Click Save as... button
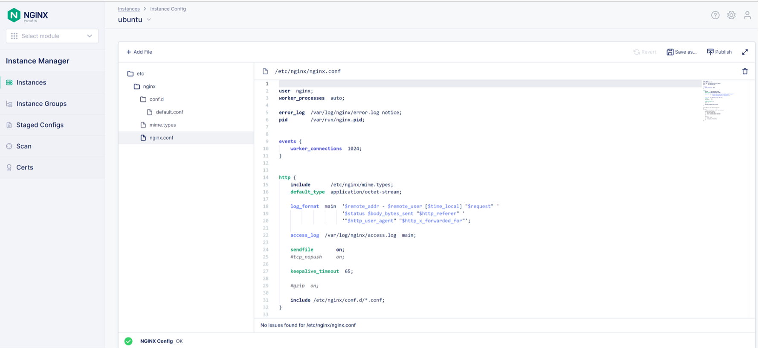The image size is (759, 350). (x=681, y=52)
